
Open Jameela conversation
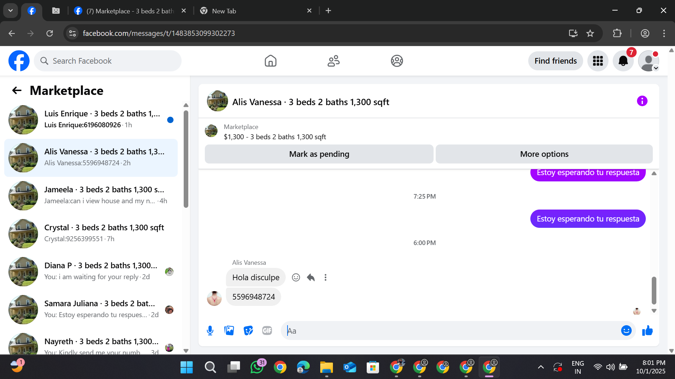point(91,196)
